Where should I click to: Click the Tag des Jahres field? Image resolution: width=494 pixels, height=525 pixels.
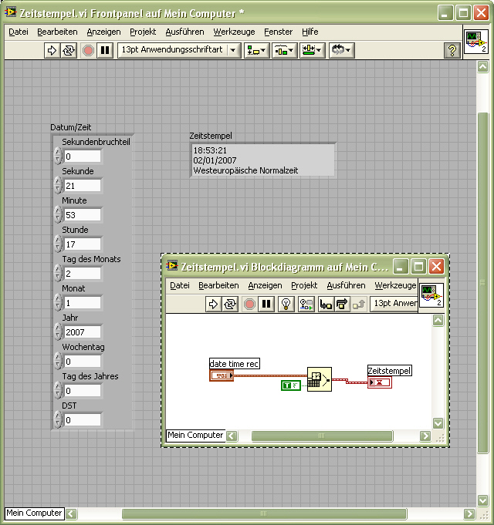click(83, 391)
